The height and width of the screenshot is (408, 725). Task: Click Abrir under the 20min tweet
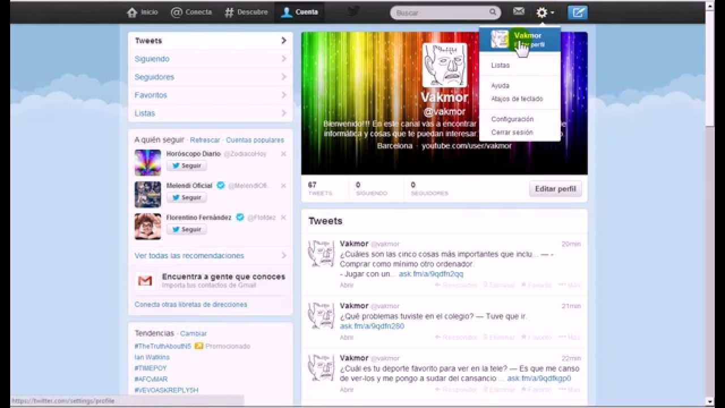(x=347, y=285)
